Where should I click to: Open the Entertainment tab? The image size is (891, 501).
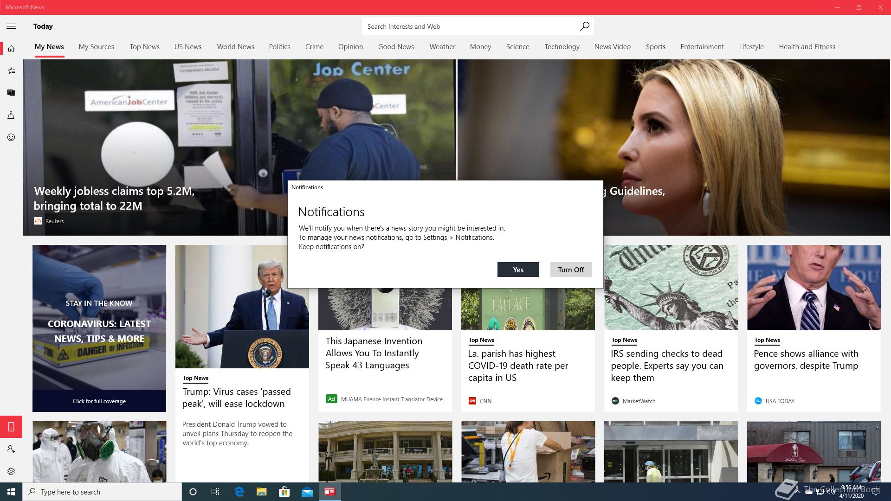(702, 47)
